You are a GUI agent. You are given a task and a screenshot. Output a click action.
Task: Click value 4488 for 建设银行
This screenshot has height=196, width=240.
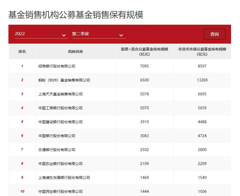[x=202, y=122]
